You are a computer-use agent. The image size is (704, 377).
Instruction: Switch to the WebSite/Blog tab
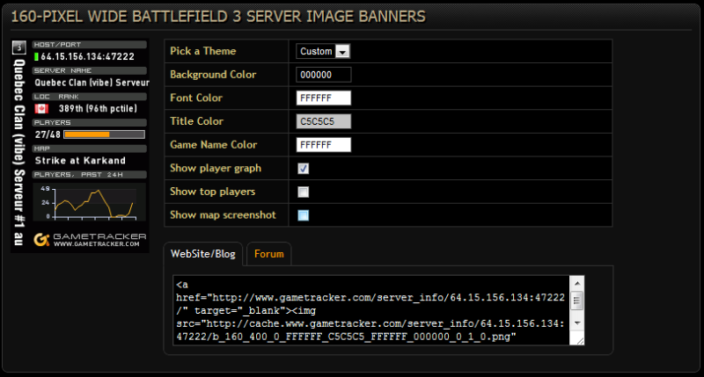203,254
